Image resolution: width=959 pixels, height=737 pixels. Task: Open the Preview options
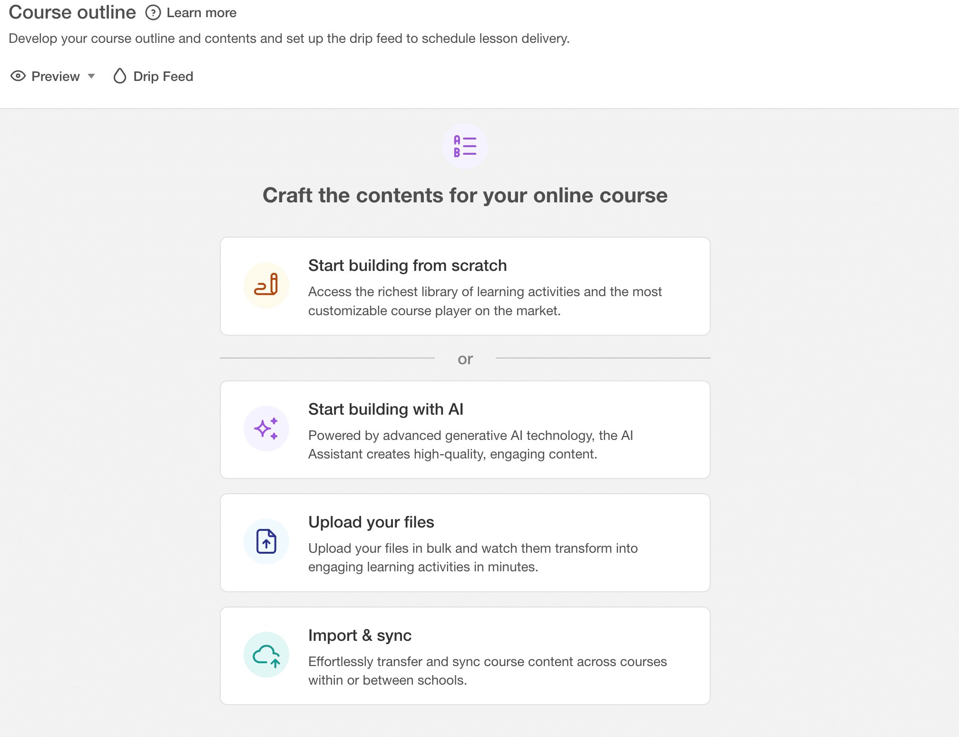[55, 76]
